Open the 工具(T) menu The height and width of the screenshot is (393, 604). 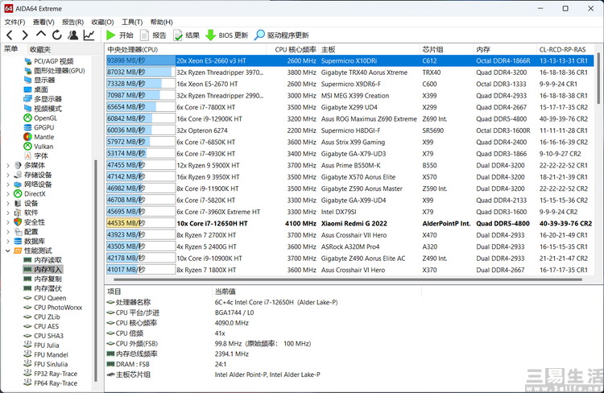click(132, 22)
